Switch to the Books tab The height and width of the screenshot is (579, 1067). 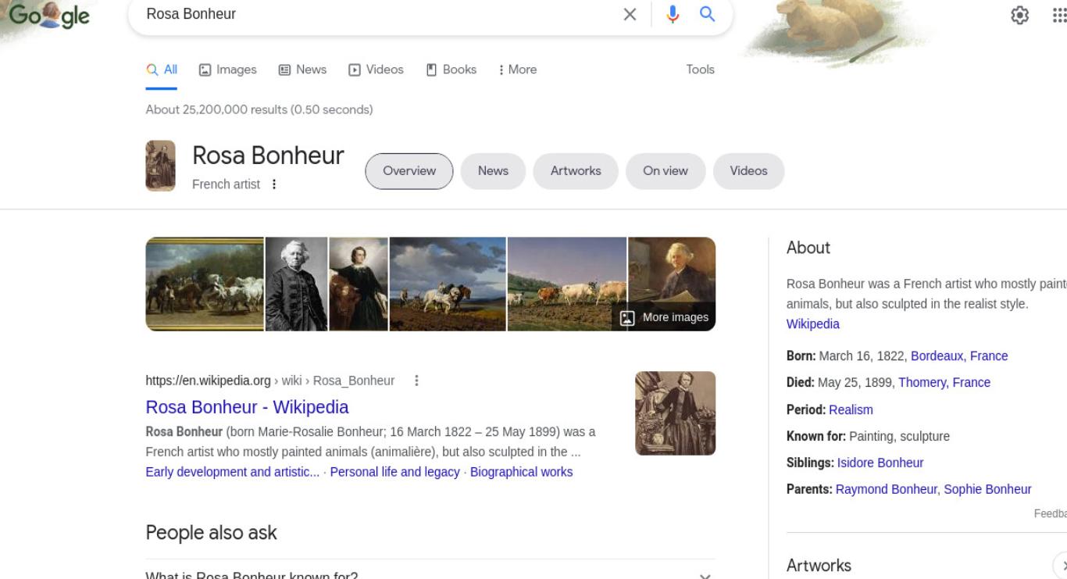(451, 70)
